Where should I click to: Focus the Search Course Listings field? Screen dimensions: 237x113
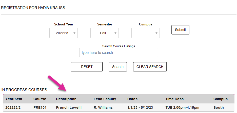[118, 53]
